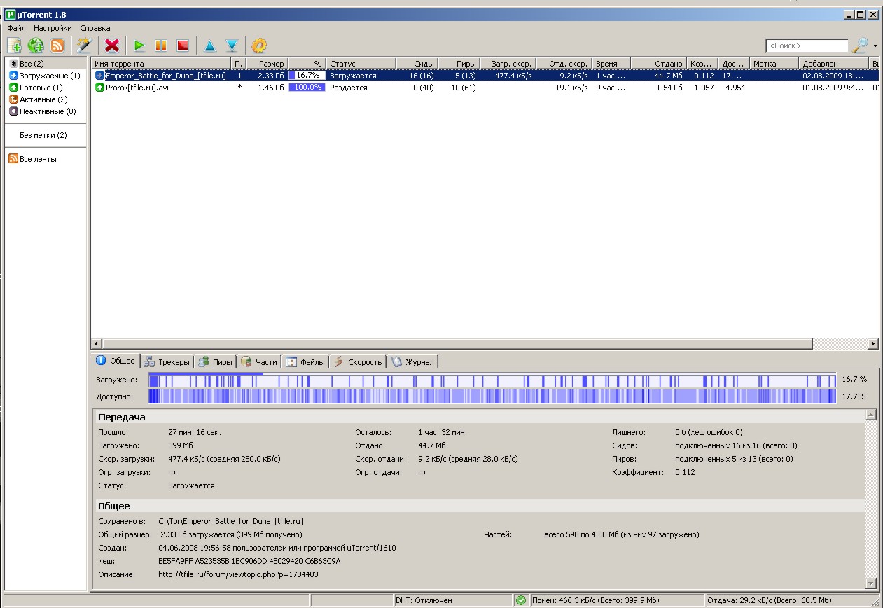
Task: Click green network status check icon
Action: point(520,600)
